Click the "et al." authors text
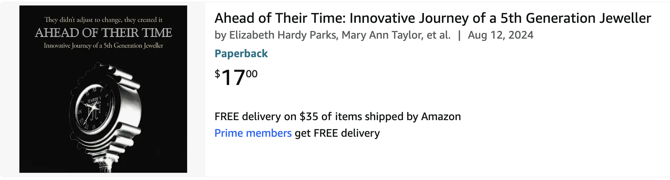The height and width of the screenshot is (180, 670). pyautogui.click(x=439, y=35)
